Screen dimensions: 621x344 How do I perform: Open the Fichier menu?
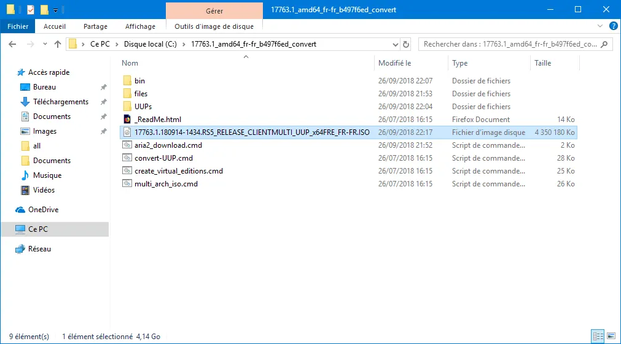[18, 26]
